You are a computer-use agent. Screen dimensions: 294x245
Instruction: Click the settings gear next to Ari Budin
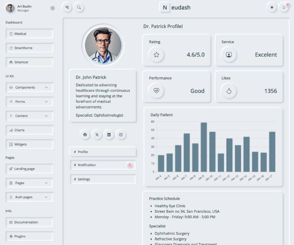pos(52,8)
